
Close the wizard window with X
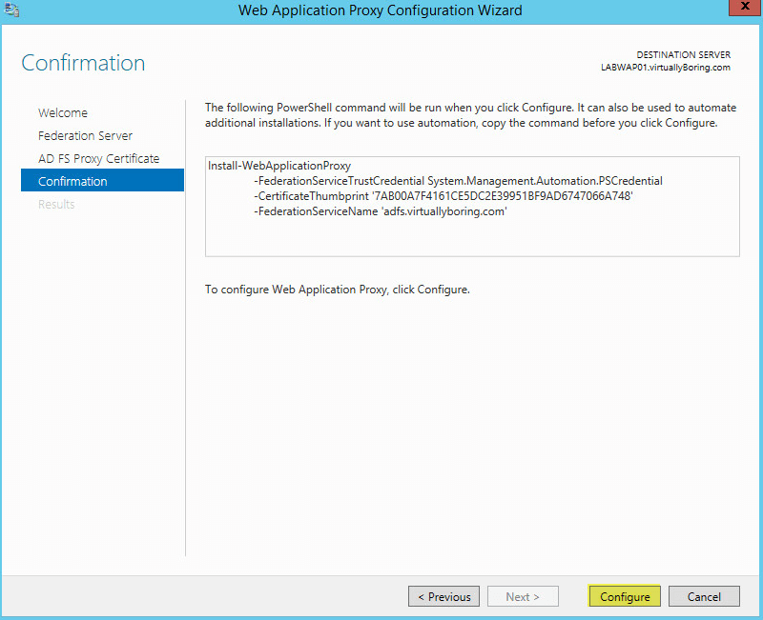coord(745,8)
